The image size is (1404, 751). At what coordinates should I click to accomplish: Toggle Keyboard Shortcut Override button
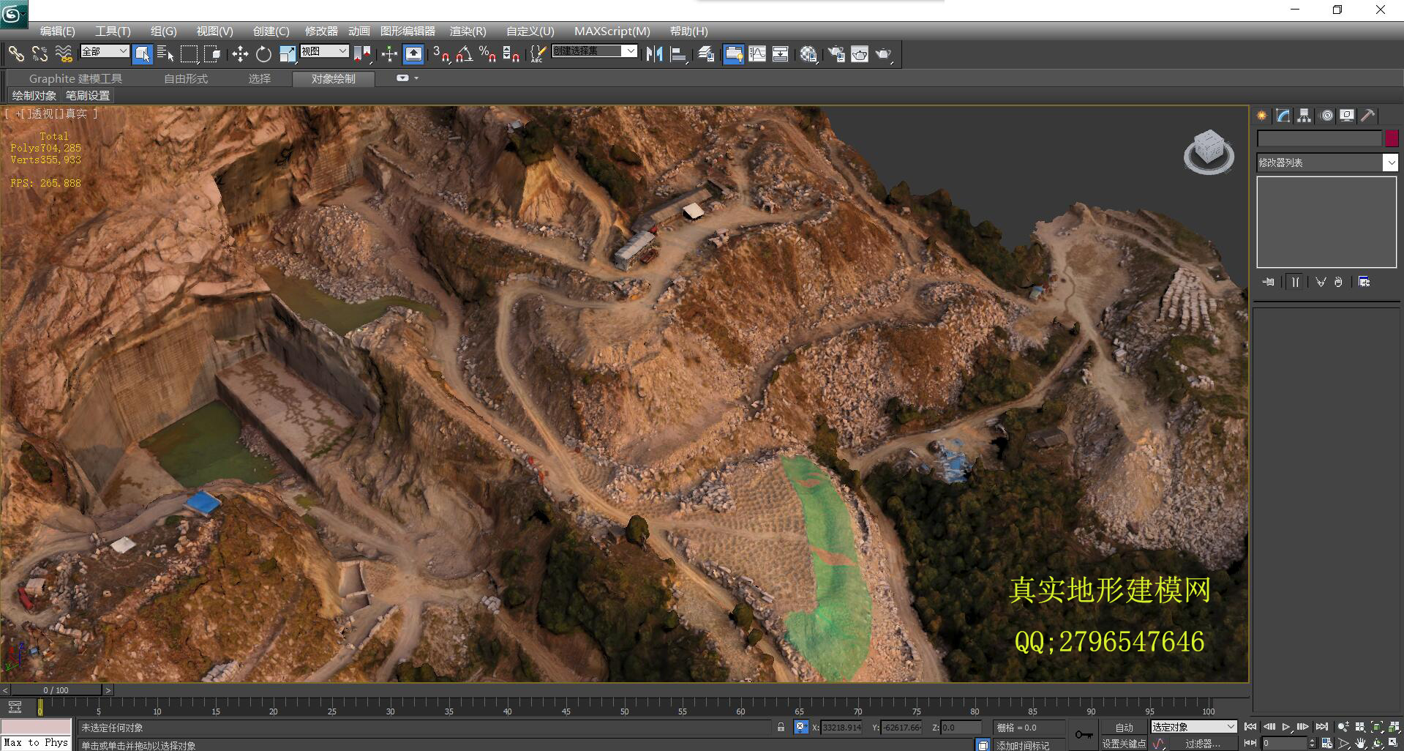pos(413,53)
